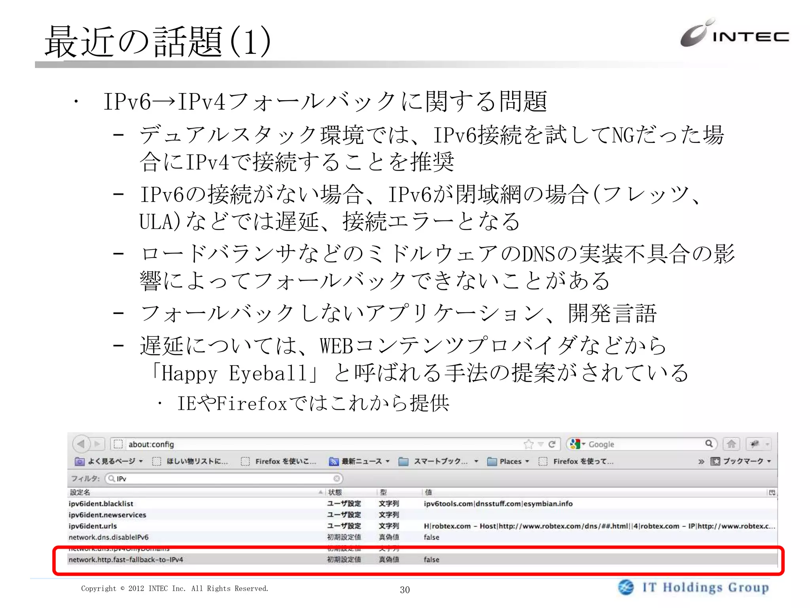Open the ほしい物リストに bookmark
This screenshot has height=608, width=810.
point(190,461)
